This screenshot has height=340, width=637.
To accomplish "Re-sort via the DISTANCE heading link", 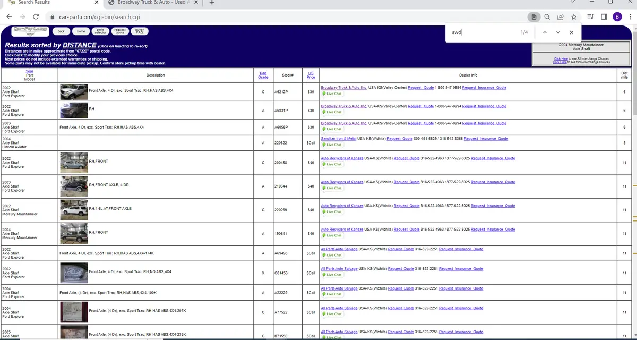I will coord(79,46).
